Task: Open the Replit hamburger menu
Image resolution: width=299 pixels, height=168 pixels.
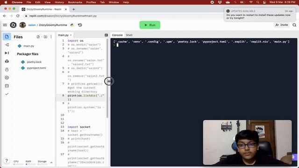Action: pos(5,25)
